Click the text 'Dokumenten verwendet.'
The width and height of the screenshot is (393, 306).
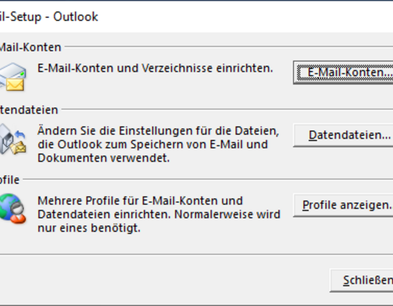pos(103,158)
